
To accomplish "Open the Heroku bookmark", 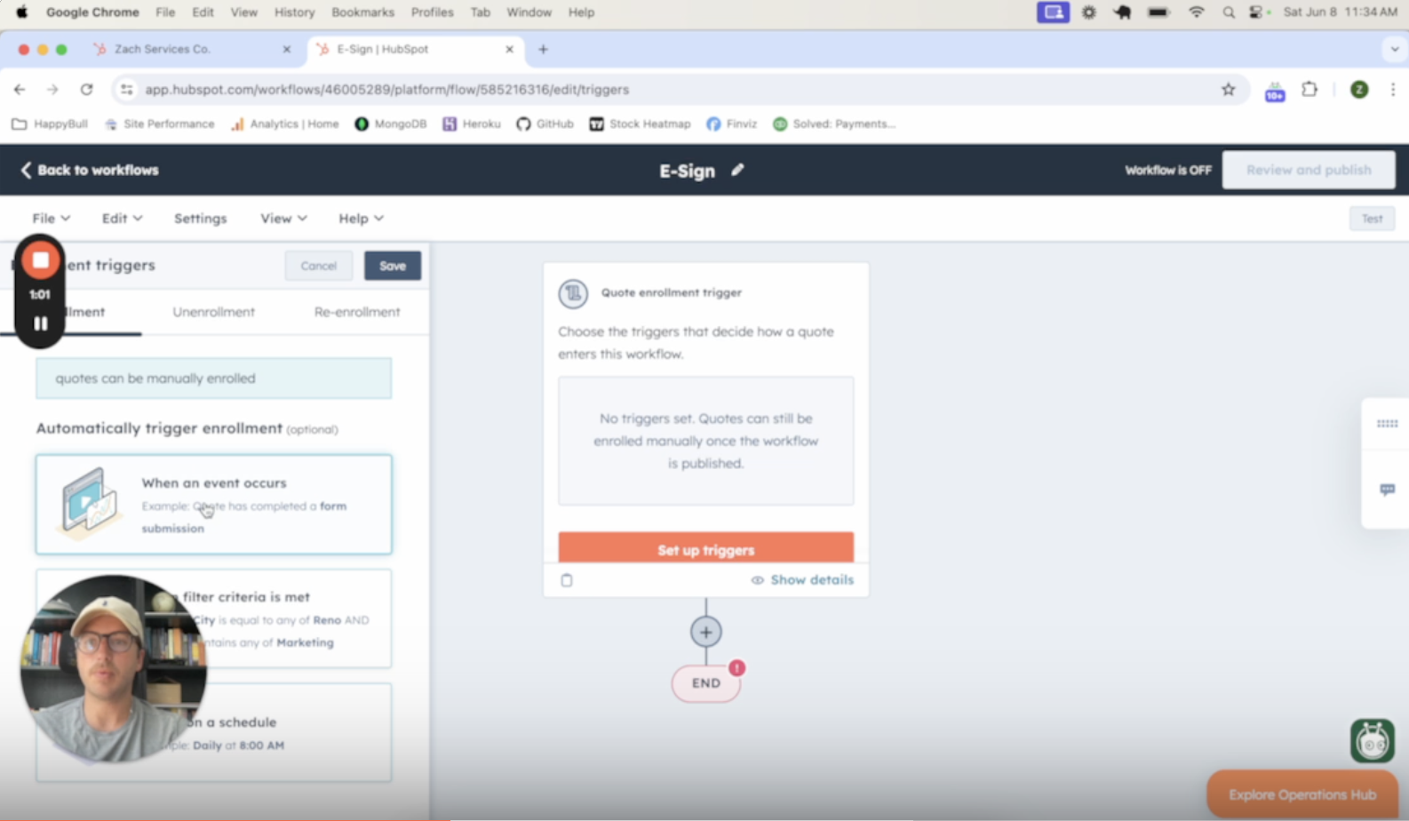I will [x=472, y=124].
